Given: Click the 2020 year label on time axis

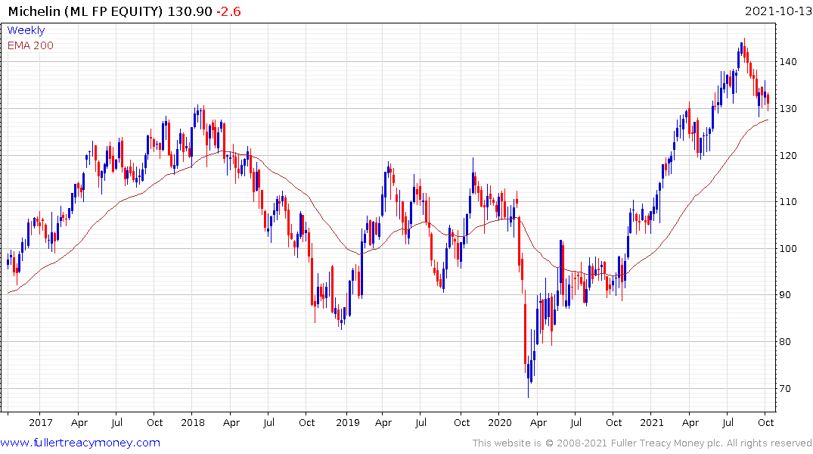Looking at the screenshot, I should pos(500,422).
